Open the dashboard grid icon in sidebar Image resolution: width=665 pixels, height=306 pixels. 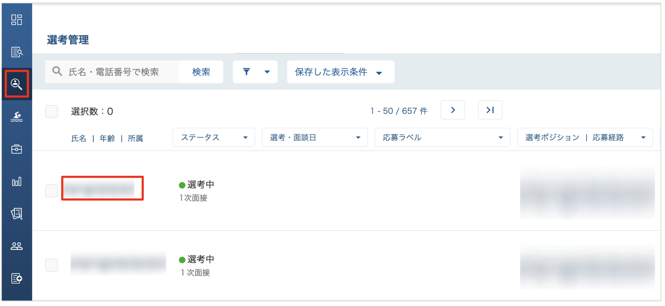[17, 20]
